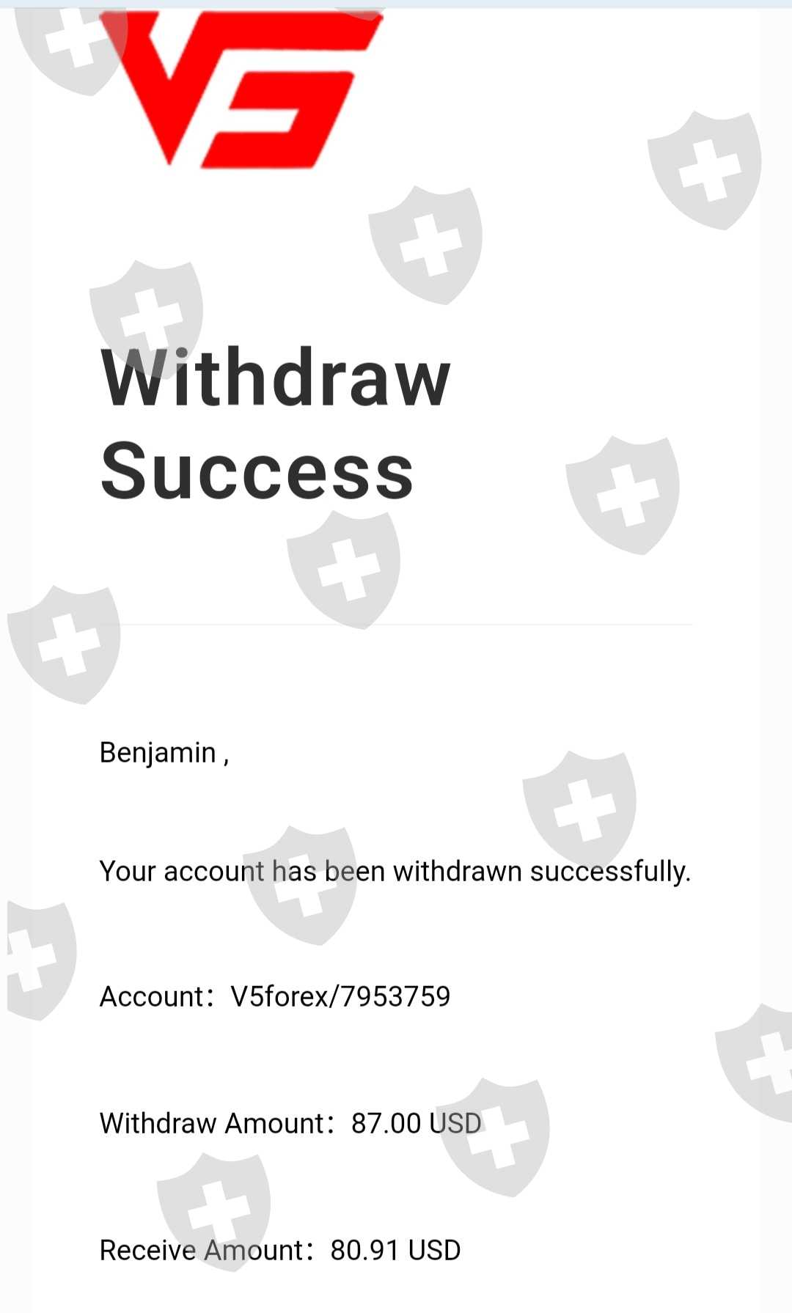Tap shield watermark overlapping the Receive Amount label

pos(213,1211)
